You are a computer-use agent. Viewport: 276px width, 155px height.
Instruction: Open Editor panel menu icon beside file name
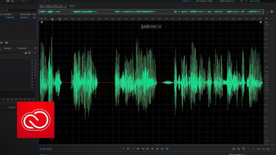pyautogui.click(x=66, y=6)
